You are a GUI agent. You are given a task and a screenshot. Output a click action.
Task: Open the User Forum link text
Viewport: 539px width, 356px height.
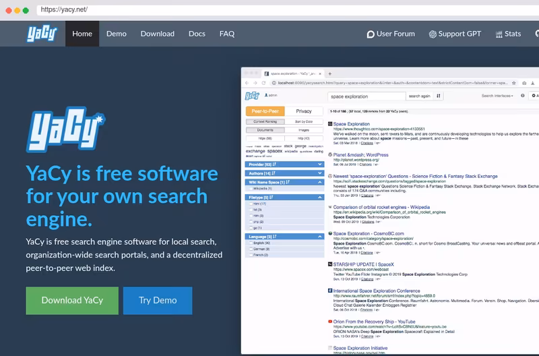point(395,34)
